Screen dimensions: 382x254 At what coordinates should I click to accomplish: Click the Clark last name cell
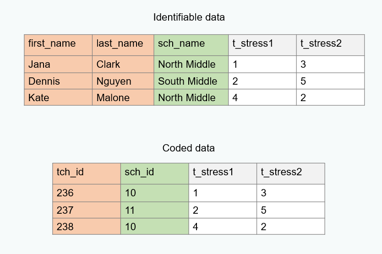123,65
